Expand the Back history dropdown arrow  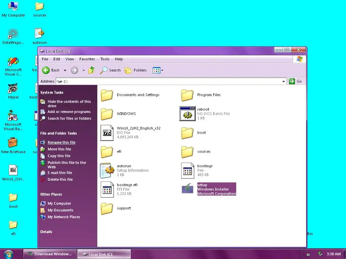coord(65,70)
